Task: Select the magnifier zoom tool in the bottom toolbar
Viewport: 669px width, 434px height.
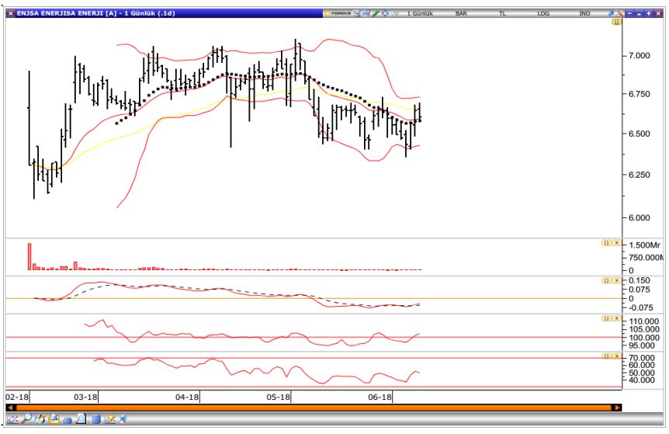Action: click(26, 418)
